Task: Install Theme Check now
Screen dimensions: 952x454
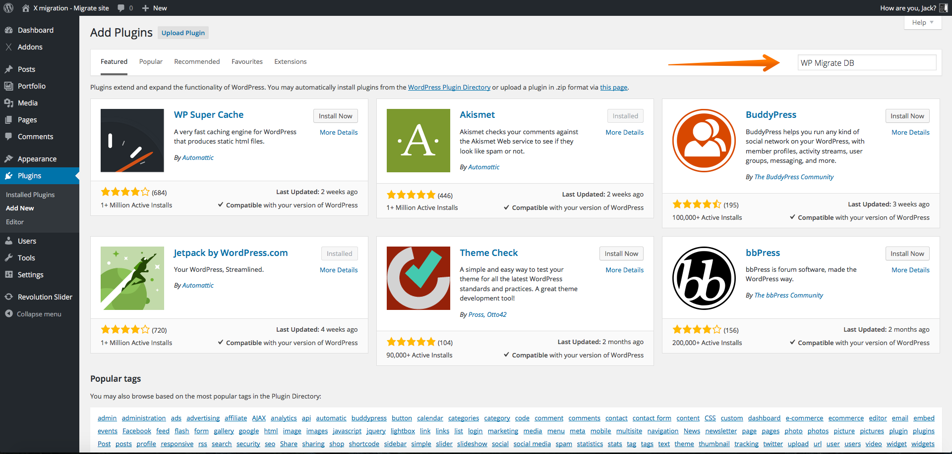Action: [x=621, y=253]
